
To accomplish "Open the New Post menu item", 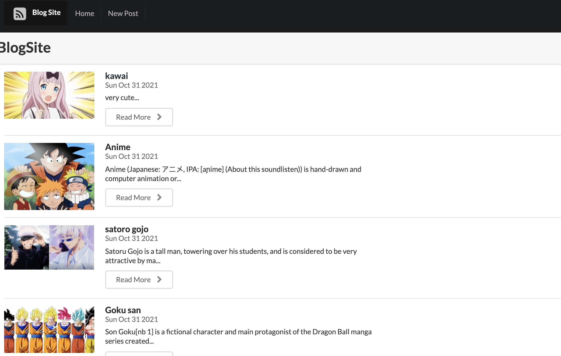I will [x=123, y=13].
